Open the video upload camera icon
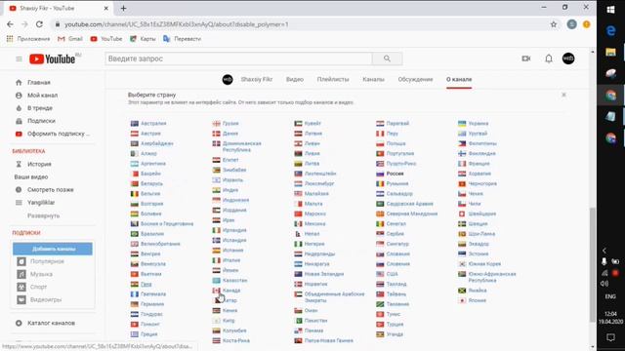 [526, 58]
